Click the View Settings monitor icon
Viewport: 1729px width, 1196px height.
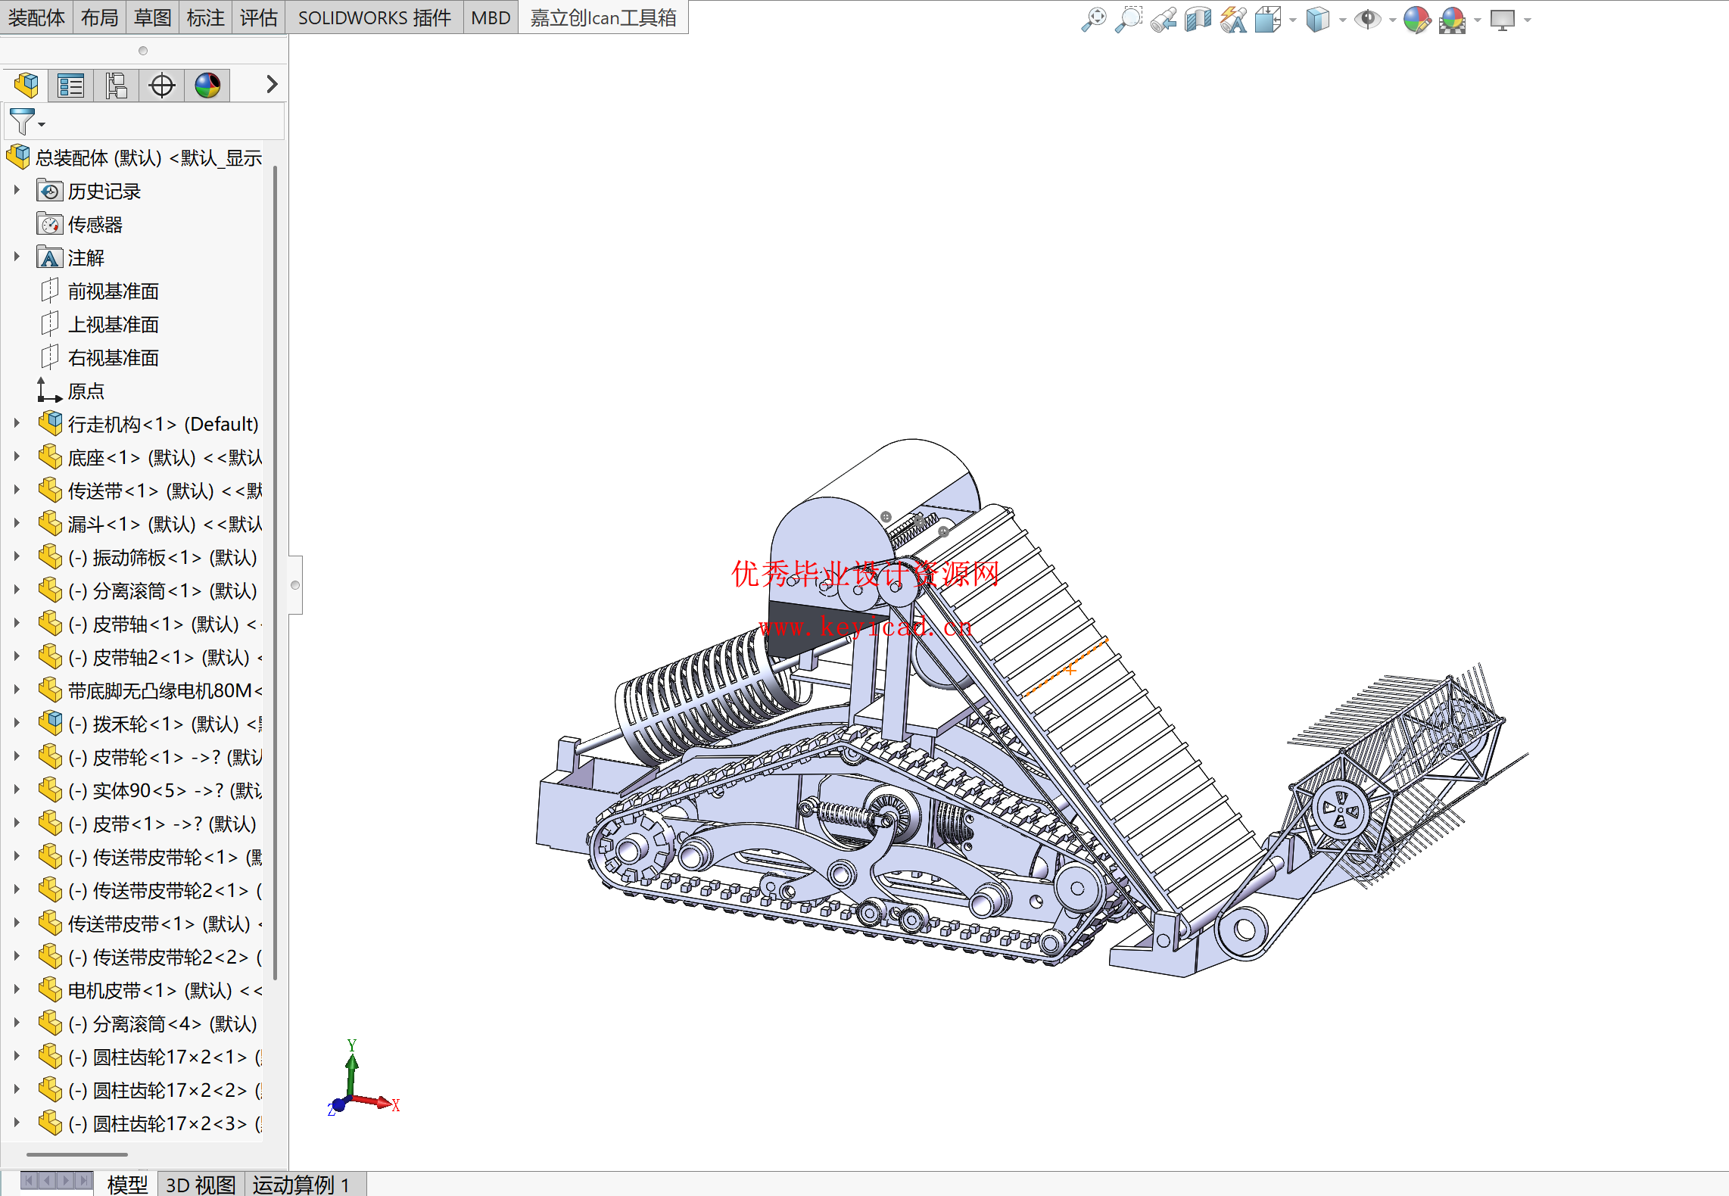(1503, 20)
